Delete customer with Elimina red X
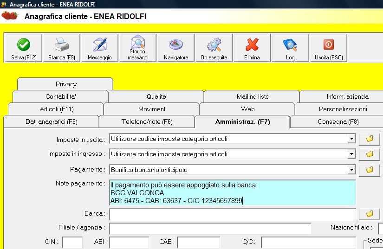Image resolution: width=383 pixels, height=249 pixels. click(252, 48)
